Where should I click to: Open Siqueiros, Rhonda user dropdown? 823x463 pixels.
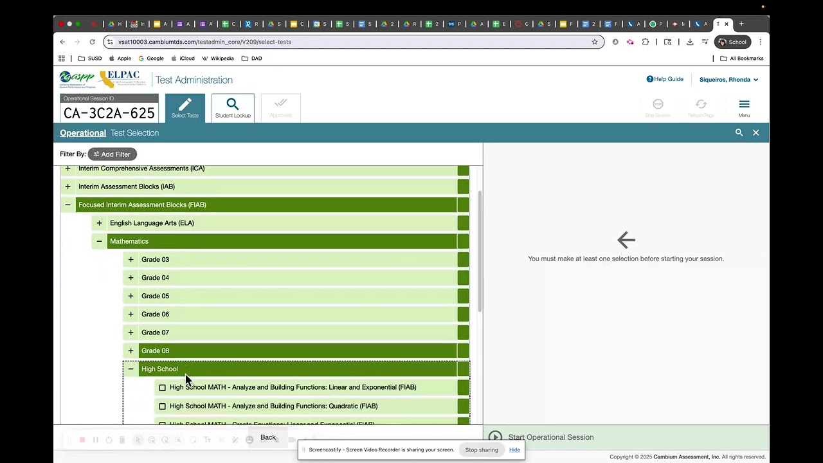point(728,80)
